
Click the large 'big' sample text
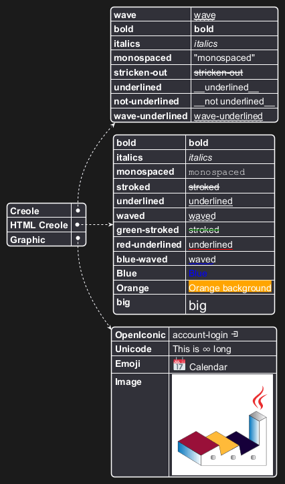coord(198,305)
